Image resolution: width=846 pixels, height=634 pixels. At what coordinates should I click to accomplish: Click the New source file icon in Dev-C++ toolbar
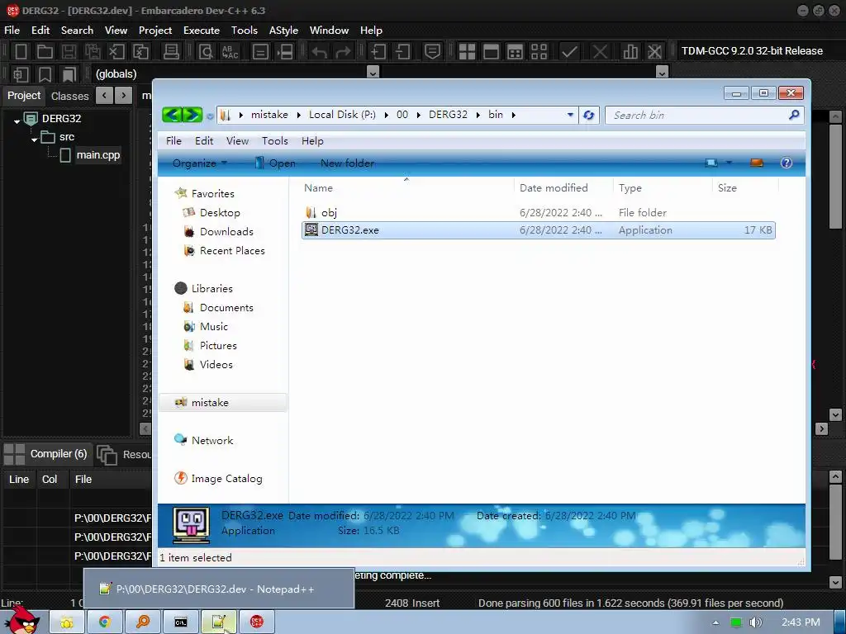point(21,51)
